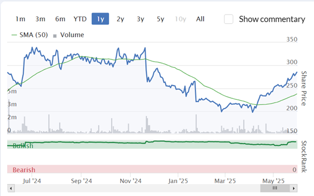Click the Bearish StockRank band label
The height and width of the screenshot is (196, 314).
(x=24, y=170)
